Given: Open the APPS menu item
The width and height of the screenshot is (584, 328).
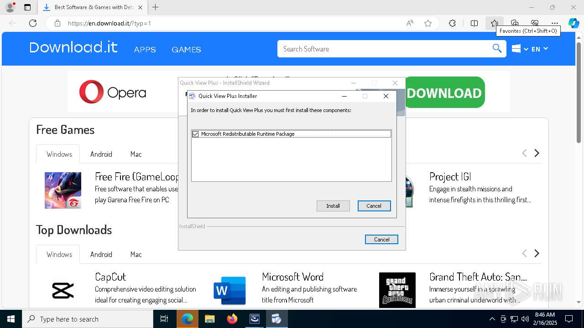Looking at the screenshot, I should (145, 49).
